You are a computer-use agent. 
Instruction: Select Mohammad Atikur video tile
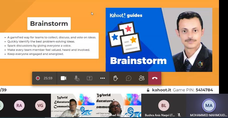118,105
